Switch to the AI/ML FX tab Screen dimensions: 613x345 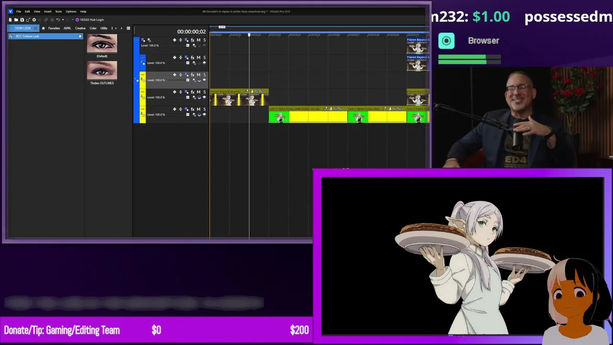(x=68, y=28)
